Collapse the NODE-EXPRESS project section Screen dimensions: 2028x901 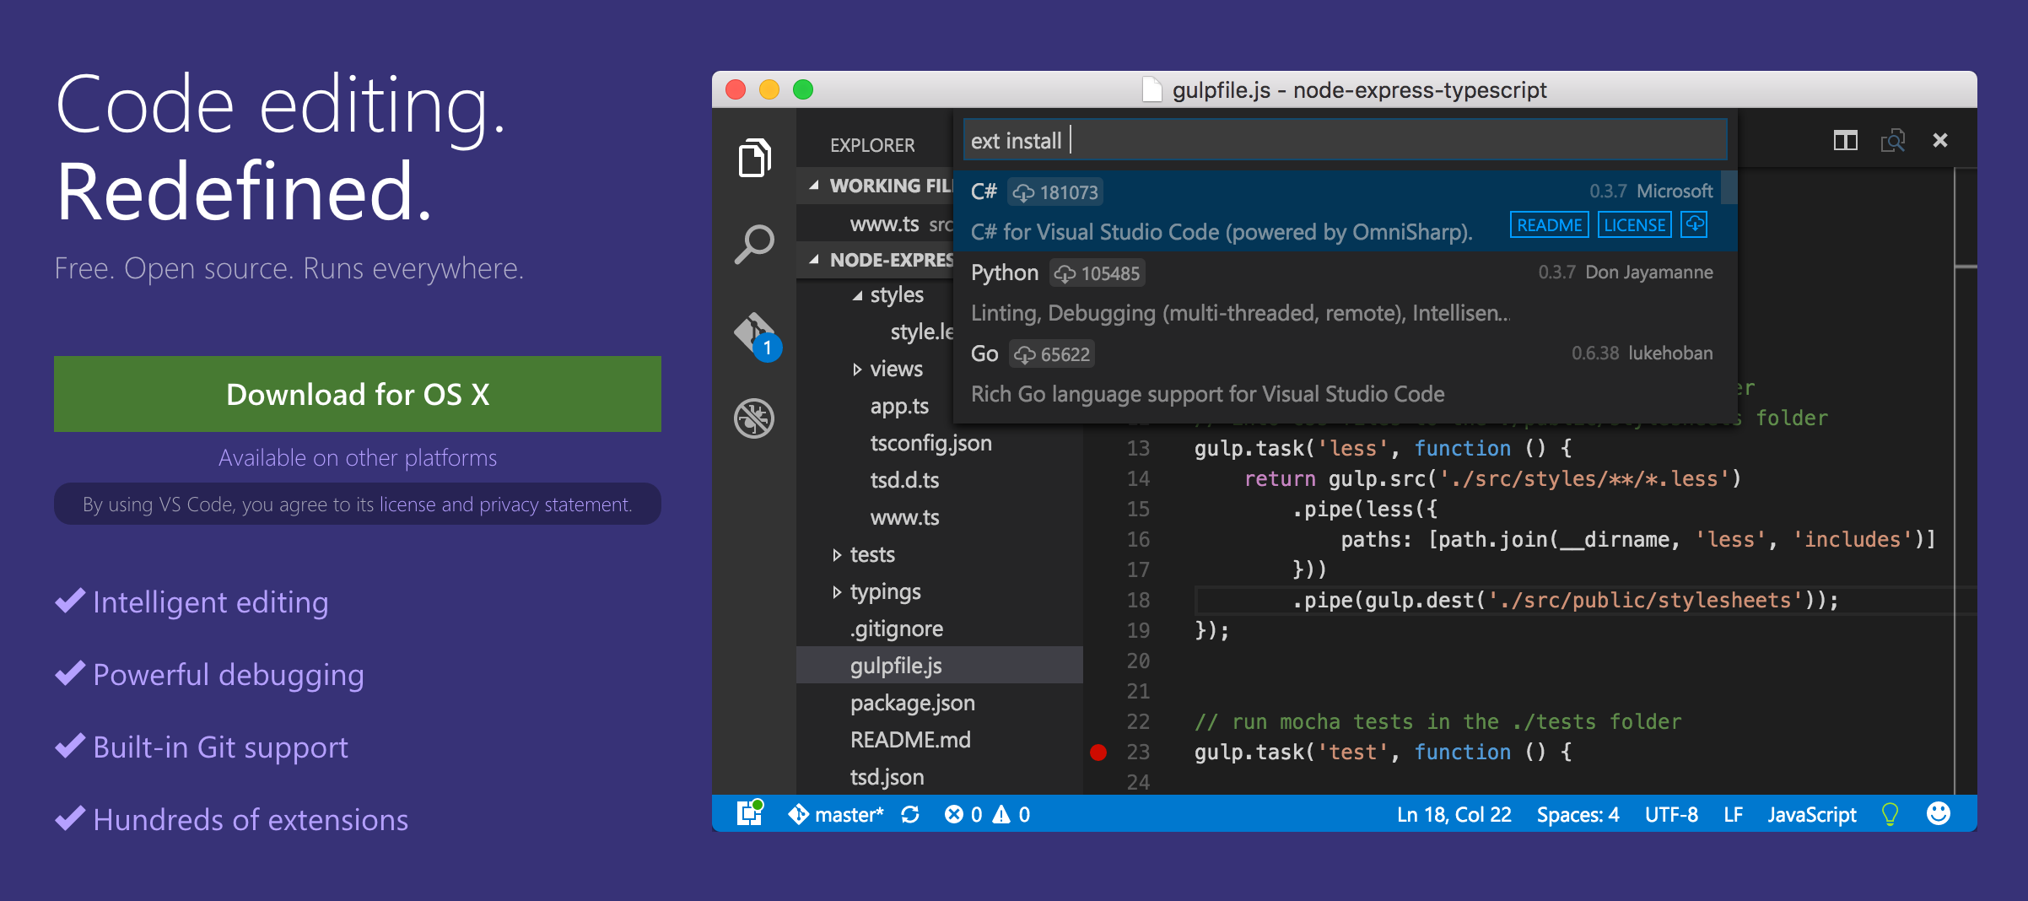point(814,260)
